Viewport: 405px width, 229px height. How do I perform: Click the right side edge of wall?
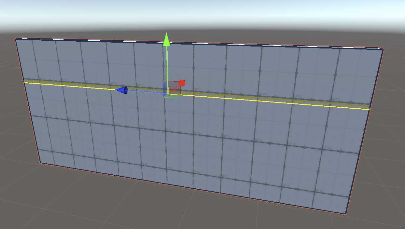(x=365, y=130)
